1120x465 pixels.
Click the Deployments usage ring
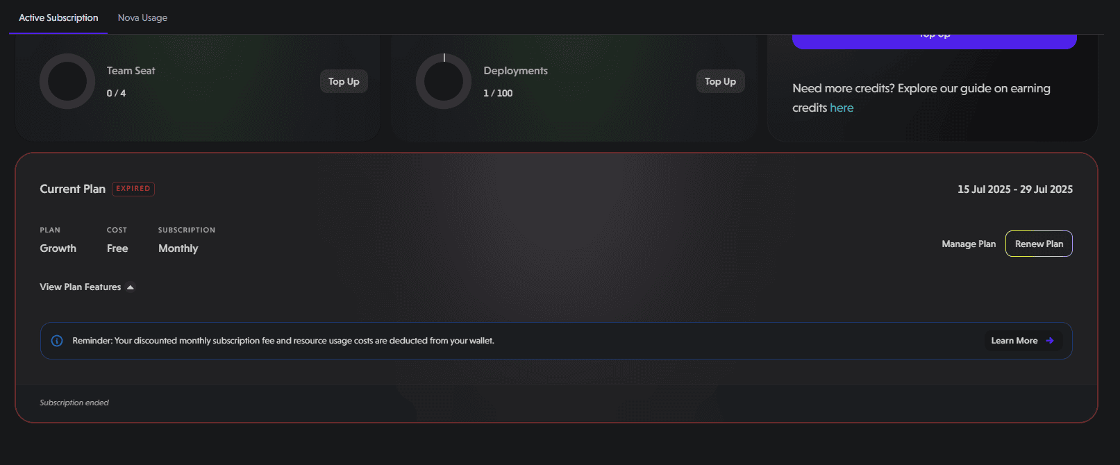click(444, 81)
